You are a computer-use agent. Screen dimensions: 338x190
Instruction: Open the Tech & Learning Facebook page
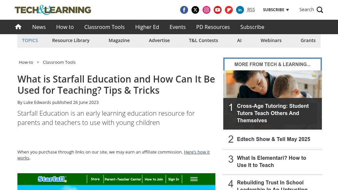[184, 10]
